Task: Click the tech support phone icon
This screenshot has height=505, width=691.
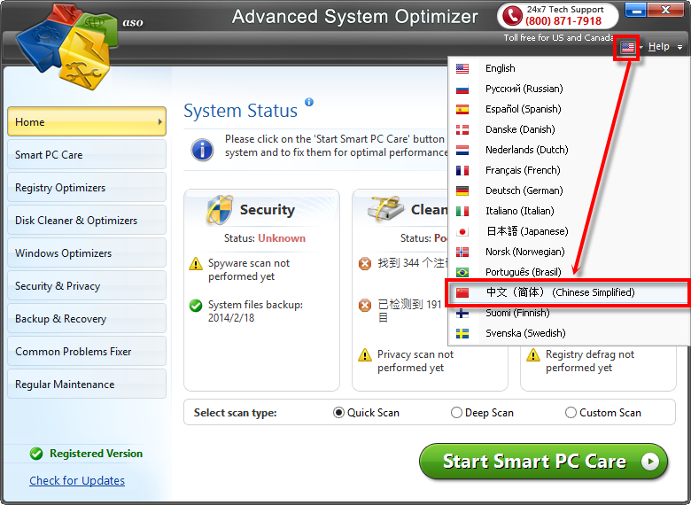Action: (x=512, y=16)
